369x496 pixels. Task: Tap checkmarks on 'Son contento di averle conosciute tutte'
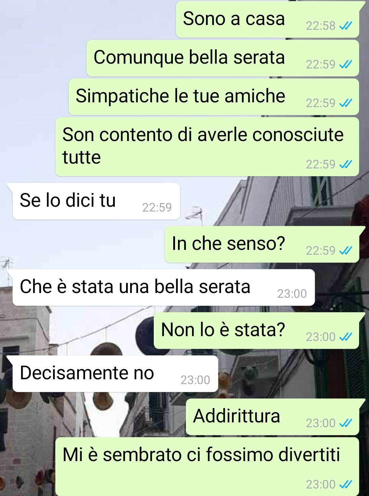[345, 165]
